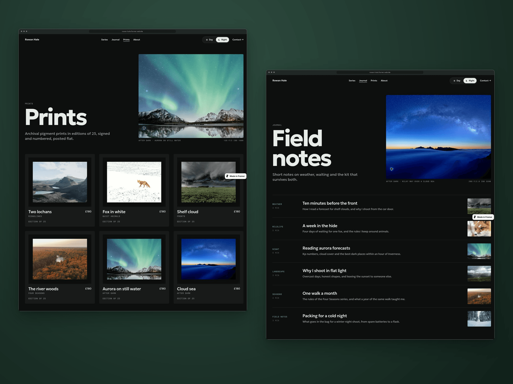
Task: Click sun icon on Prints window Day toggle
Action: (x=207, y=40)
